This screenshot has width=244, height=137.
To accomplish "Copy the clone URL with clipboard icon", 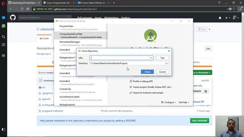I will point(206,91).
